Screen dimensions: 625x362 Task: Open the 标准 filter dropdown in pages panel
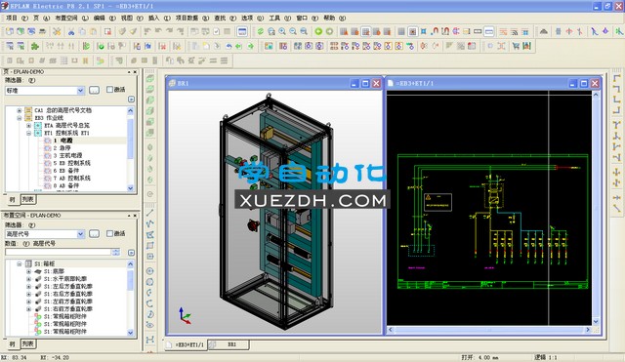pyautogui.click(x=80, y=91)
